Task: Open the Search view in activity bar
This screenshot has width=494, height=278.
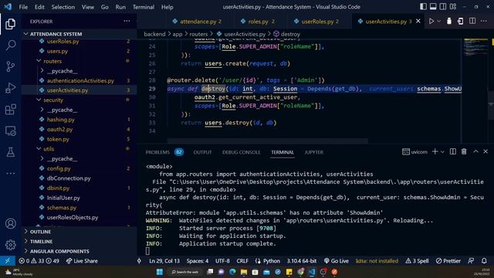Action: pos(10,45)
